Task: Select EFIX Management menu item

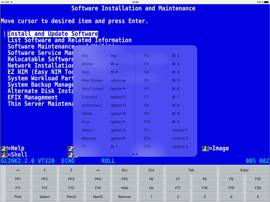Action: click(x=33, y=97)
